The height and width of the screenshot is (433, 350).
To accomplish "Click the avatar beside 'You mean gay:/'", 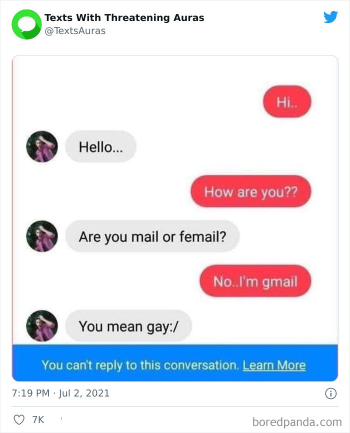I will (42, 326).
